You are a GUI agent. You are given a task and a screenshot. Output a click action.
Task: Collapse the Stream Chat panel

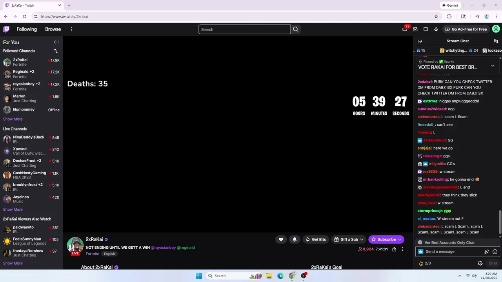click(420, 41)
